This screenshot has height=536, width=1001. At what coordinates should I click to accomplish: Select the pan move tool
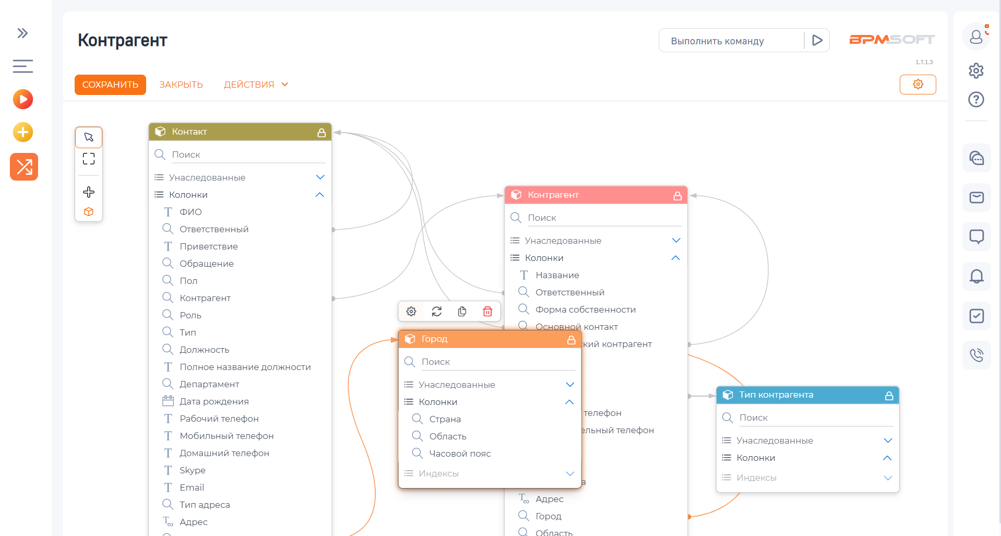click(x=89, y=192)
